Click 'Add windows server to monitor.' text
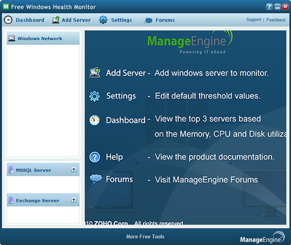This screenshot has width=291, height=245. click(x=212, y=73)
